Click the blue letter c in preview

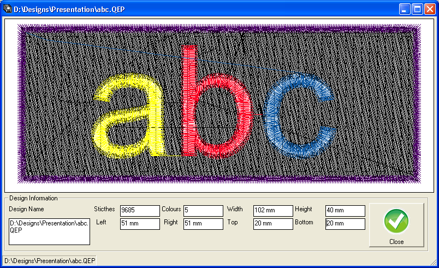point(299,115)
